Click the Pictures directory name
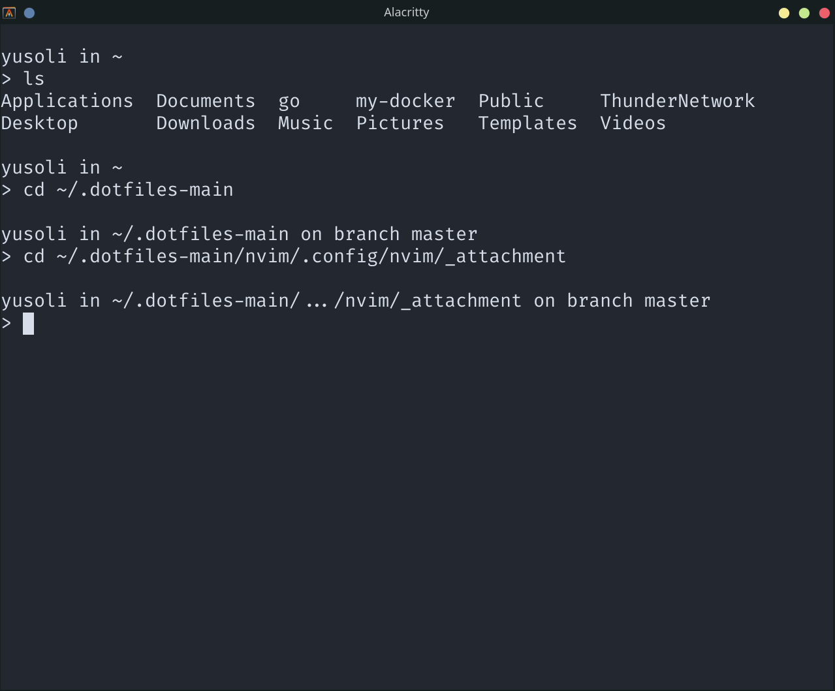Image resolution: width=835 pixels, height=691 pixels. coord(400,123)
